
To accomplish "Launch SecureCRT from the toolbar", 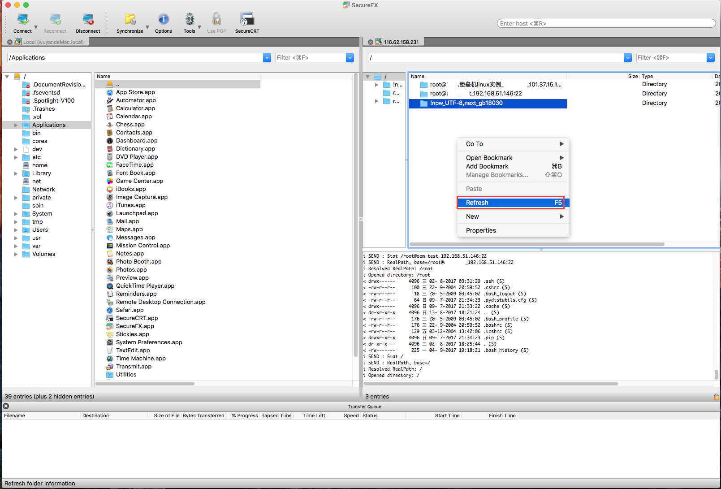I will click(247, 20).
